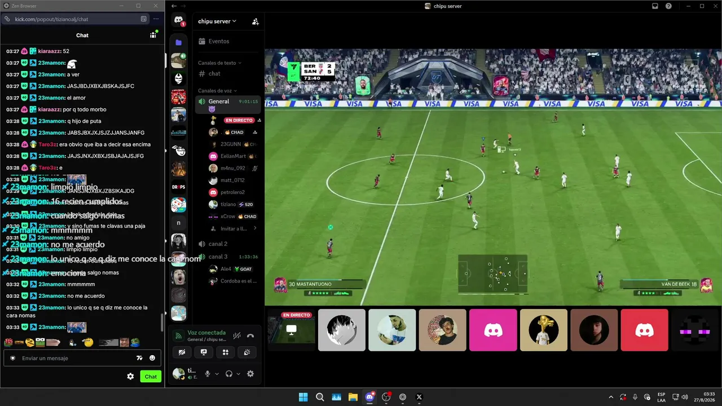Disconnect from voice with hang-up icon
The image size is (722, 406).
coord(250,336)
